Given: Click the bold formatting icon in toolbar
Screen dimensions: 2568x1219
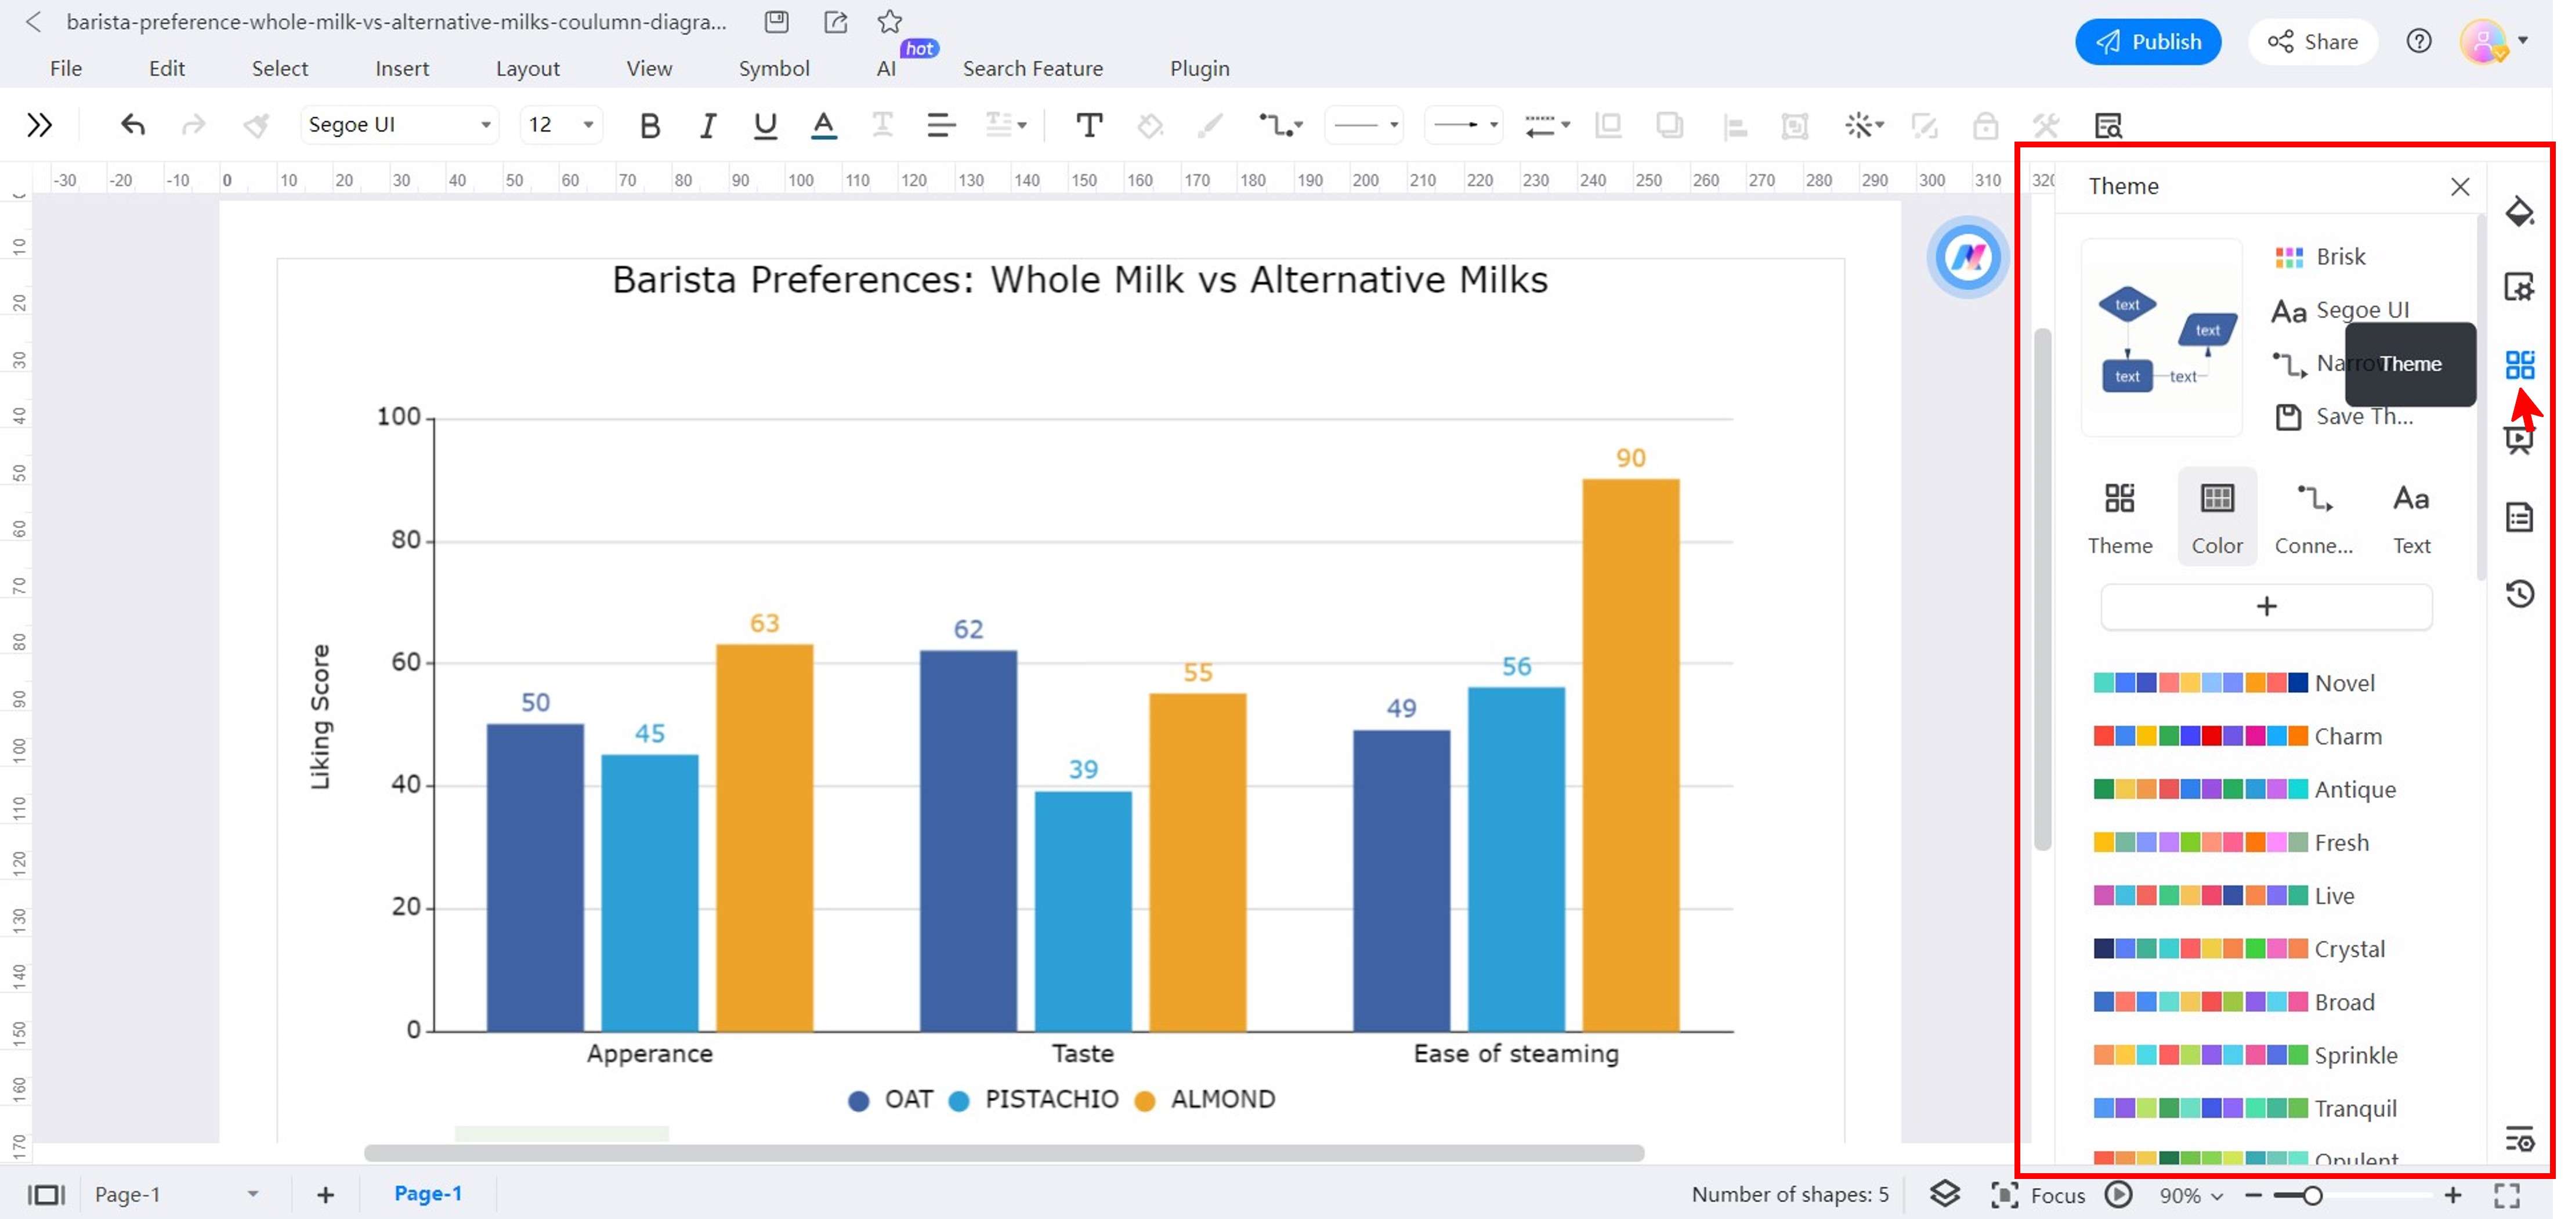Looking at the screenshot, I should [x=650, y=125].
